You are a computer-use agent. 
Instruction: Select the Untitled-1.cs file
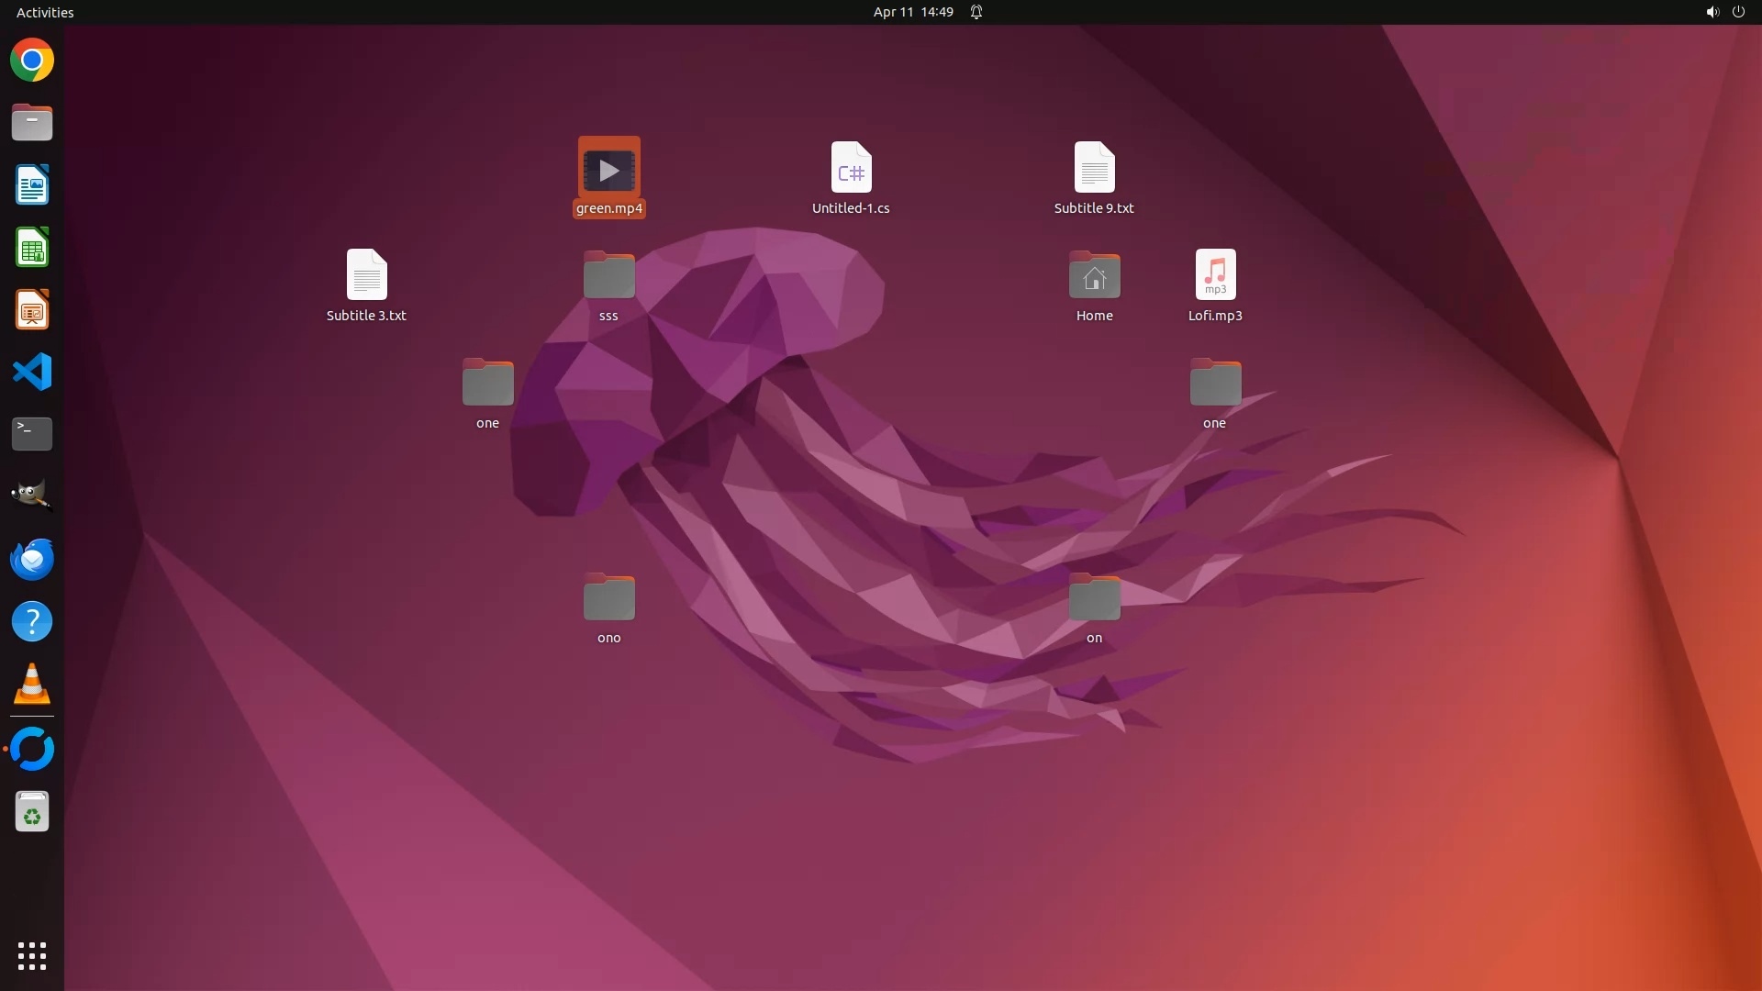coord(851,170)
